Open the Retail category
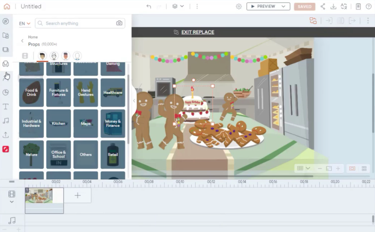This screenshot has height=232, width=375. pyautogui.click(x=113, y=155)
